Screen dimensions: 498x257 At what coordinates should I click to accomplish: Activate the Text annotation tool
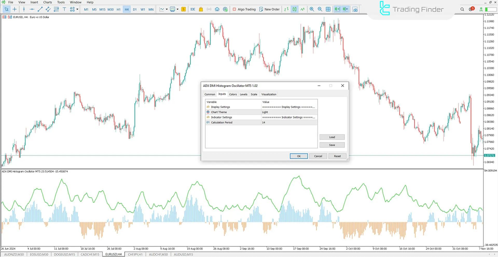(64, 9)
